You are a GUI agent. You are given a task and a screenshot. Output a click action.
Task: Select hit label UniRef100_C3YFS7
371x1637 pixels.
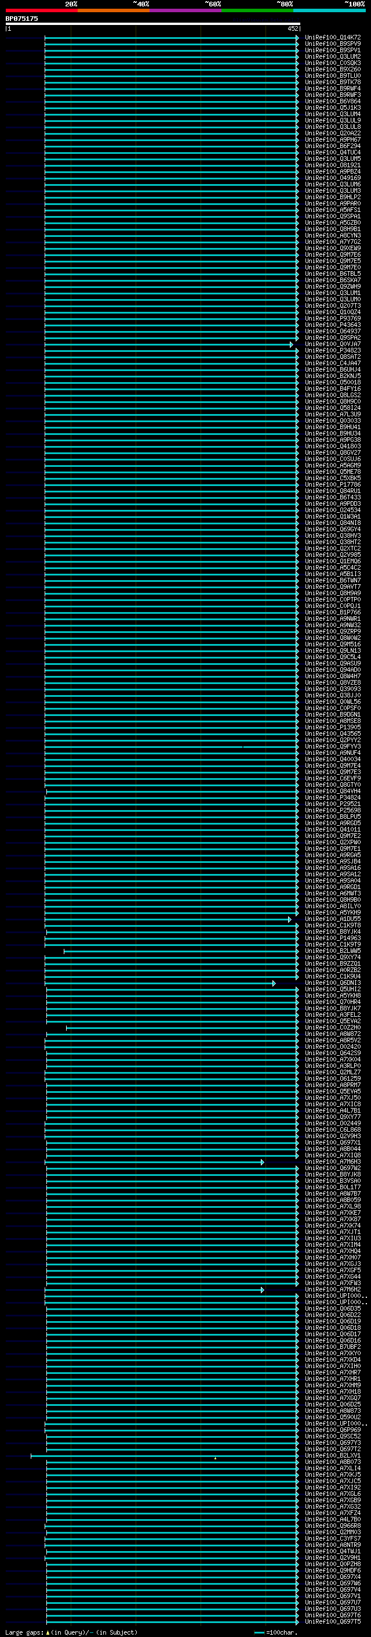tap(332, 1539)
